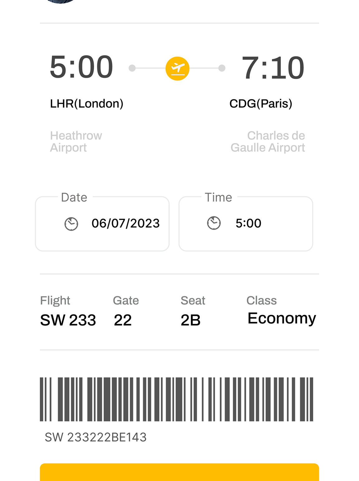The width and height of the screenshot is (359, 481).
Task: Click the departure dot on route line
Action: tap(132, 68)
